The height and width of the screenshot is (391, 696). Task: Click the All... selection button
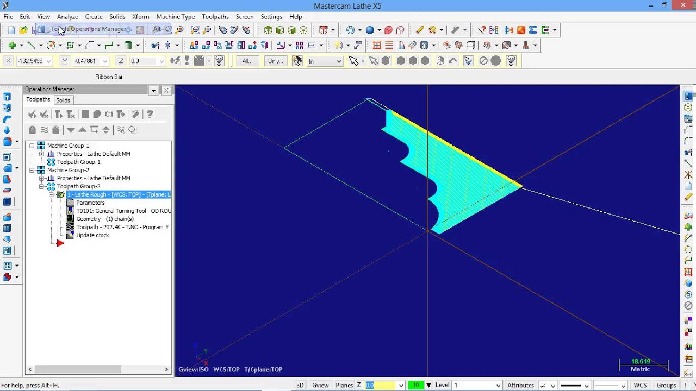(x=247, y=61)
